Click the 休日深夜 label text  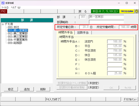(90, 60)
